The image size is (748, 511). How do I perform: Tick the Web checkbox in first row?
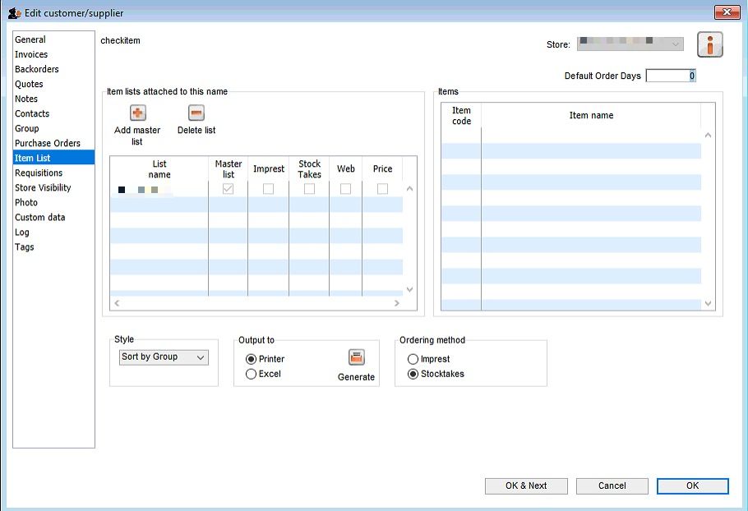(x=345, y=189)
